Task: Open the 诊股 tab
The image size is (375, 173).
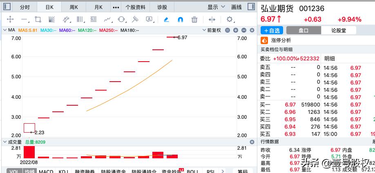Action: coord(162,7)
